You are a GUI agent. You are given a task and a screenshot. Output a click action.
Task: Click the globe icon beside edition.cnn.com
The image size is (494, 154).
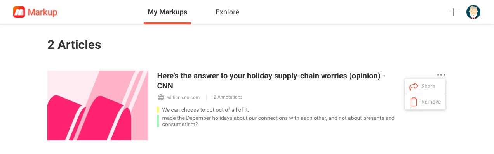tap(160, 97)
